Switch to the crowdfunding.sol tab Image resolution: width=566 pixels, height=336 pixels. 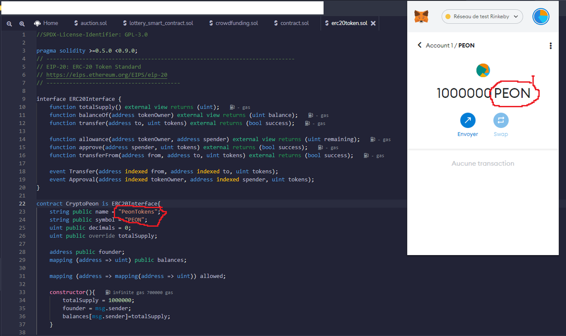point(233,23)
